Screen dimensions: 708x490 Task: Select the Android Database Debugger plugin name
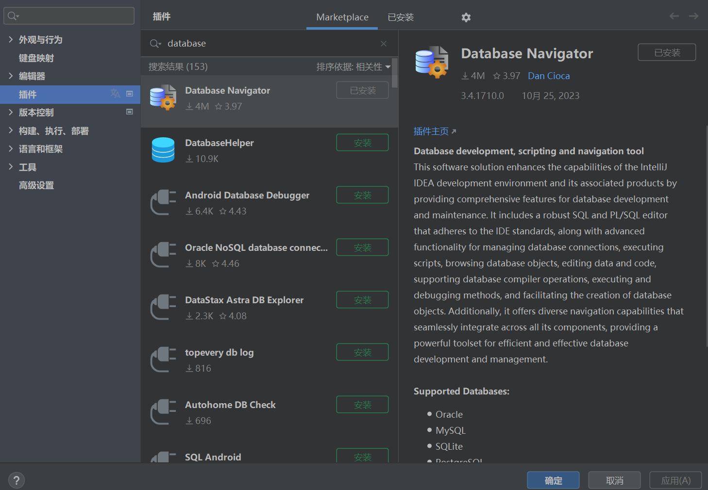(x=247, y=196)
